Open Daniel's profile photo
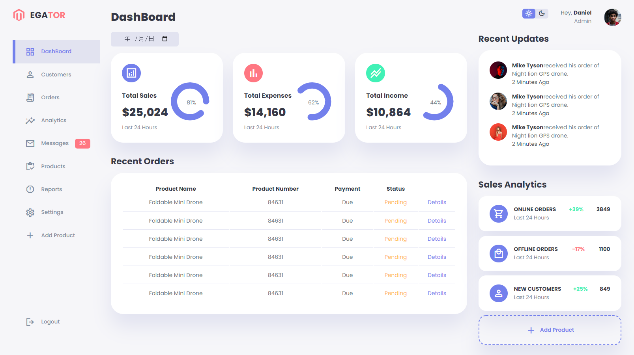Screen dimensions: 634x355 612,17
